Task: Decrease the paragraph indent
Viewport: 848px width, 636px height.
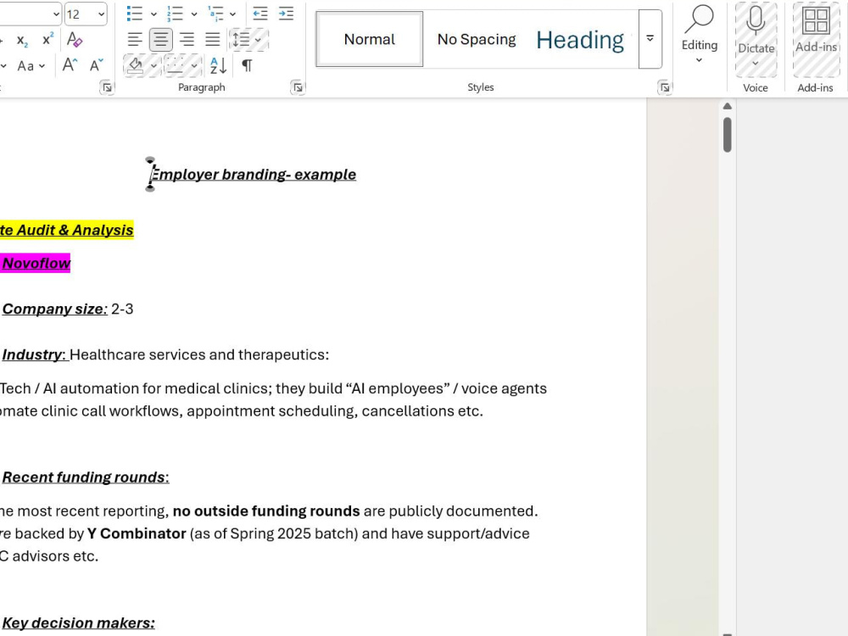Action: point(260,14)
